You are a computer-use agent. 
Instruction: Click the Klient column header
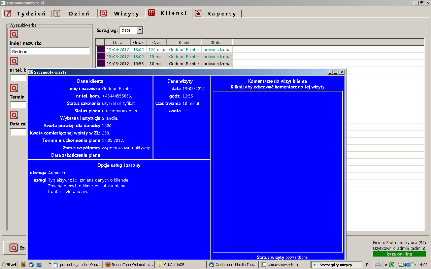pyautogui.click(x=184, y=42)
